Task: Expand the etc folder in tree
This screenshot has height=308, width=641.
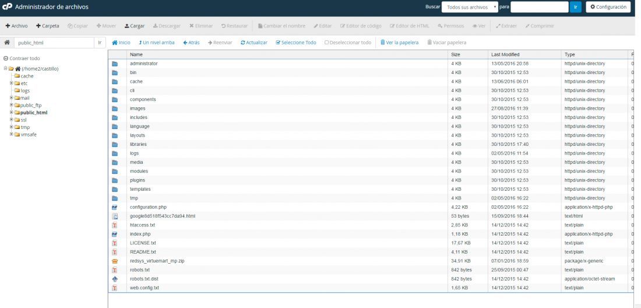Action: click(x=12, y=83)
